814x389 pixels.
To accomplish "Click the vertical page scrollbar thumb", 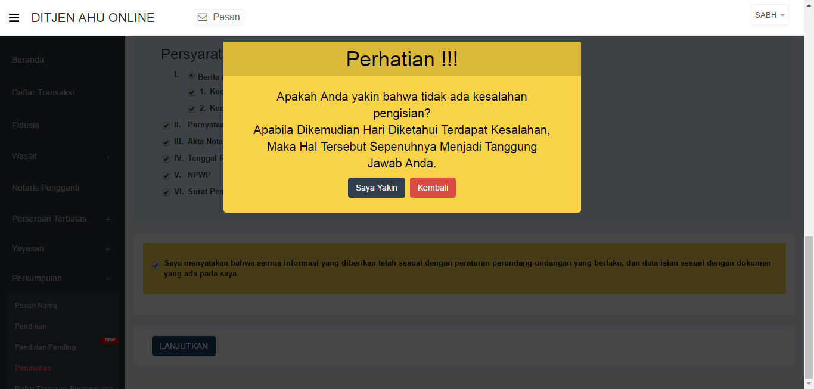I will click(809, 307).
